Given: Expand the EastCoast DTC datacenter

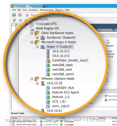Looking at the screenshot, I should pyautogui.click(x=26, y=24).
